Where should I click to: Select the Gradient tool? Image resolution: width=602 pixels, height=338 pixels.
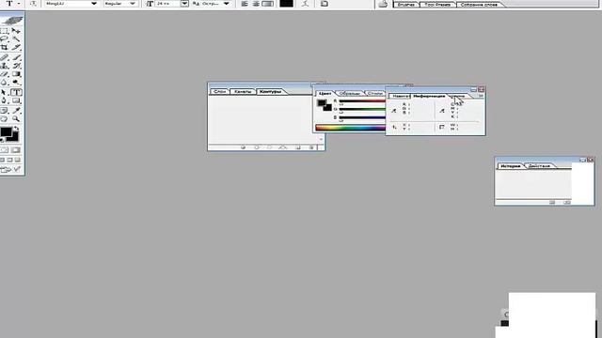(16, 74)
